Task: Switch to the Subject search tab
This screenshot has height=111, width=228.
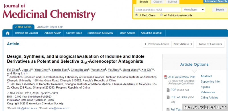Action: [x=172, y=2]
